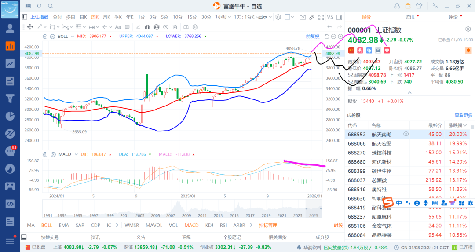Switch to 日K chart period
The image size is (475, 252).
pos(83,17)
